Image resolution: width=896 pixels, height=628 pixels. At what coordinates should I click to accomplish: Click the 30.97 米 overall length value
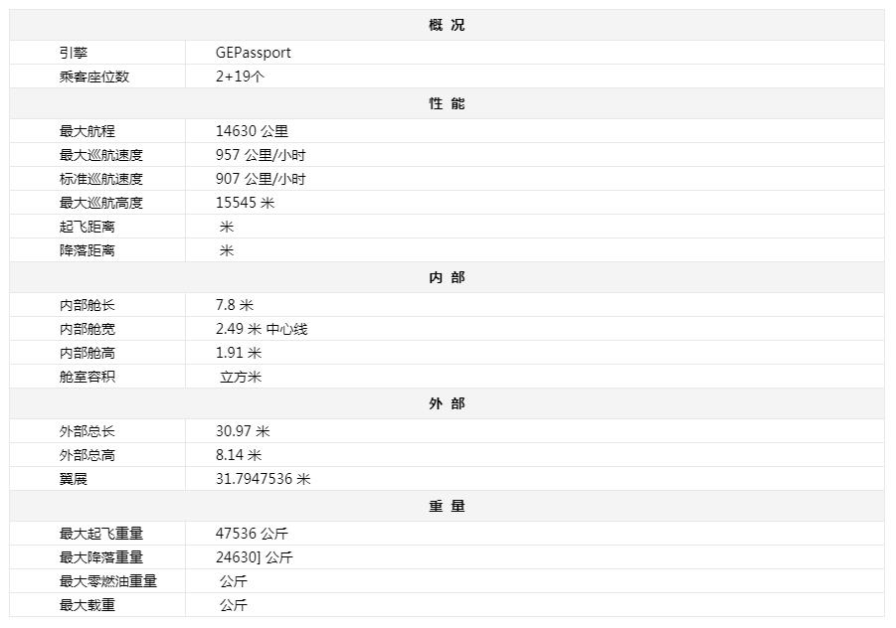coord(243,431)
